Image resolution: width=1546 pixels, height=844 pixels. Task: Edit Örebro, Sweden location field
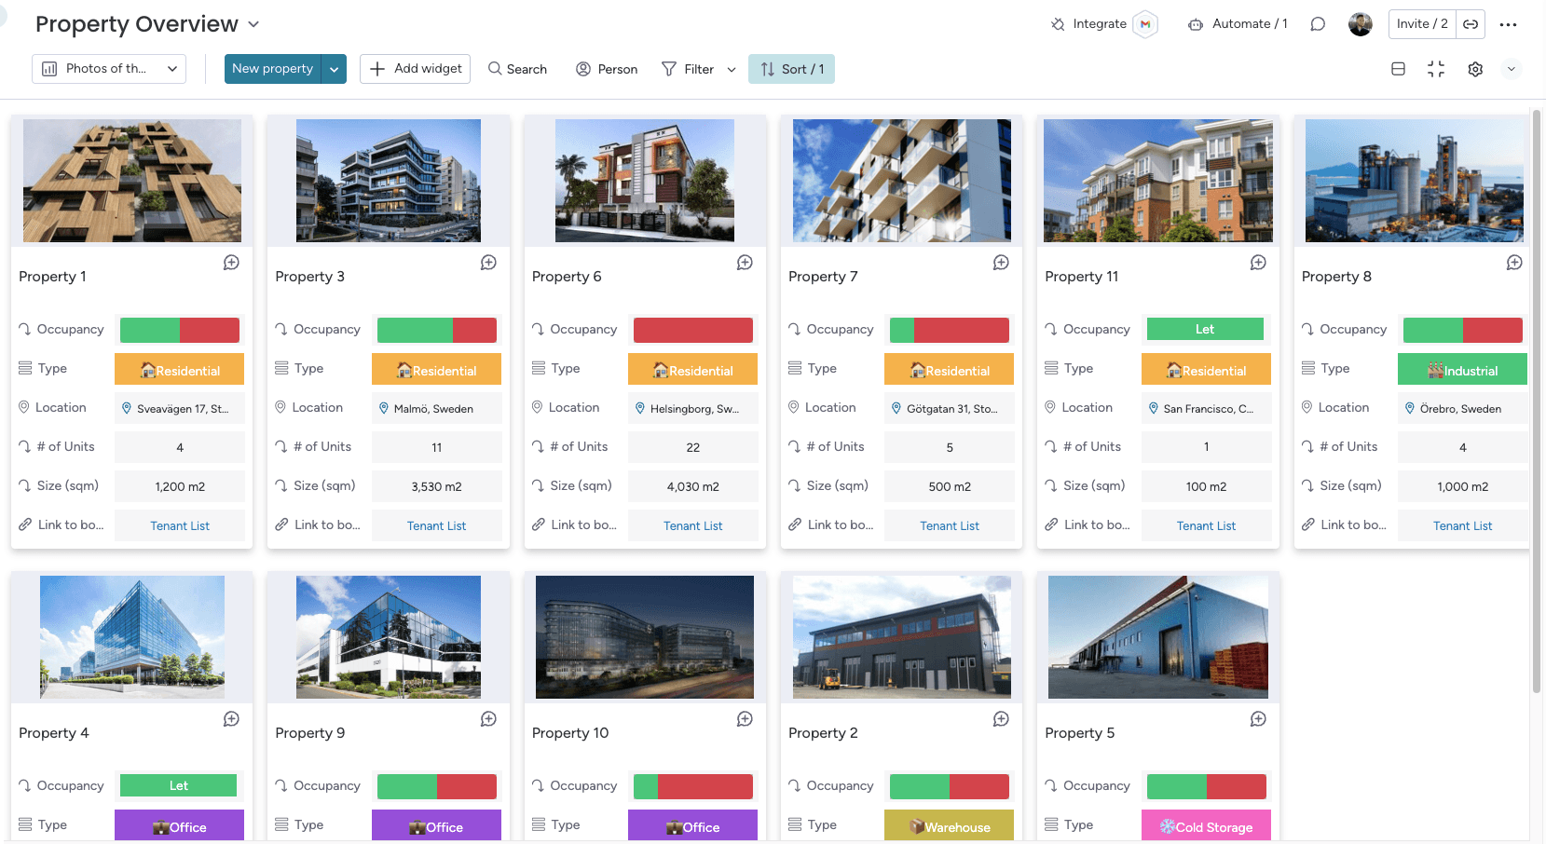click(1463, 409)
